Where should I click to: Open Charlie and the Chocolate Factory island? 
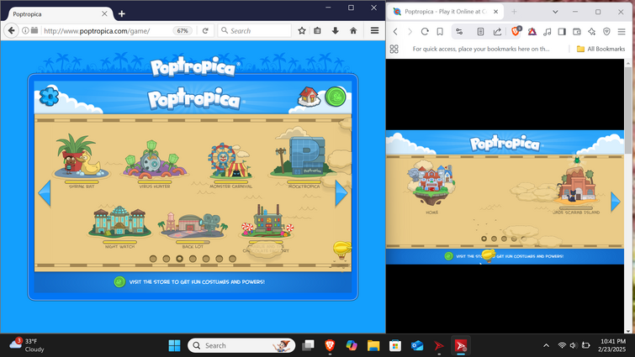click(267, 227)
